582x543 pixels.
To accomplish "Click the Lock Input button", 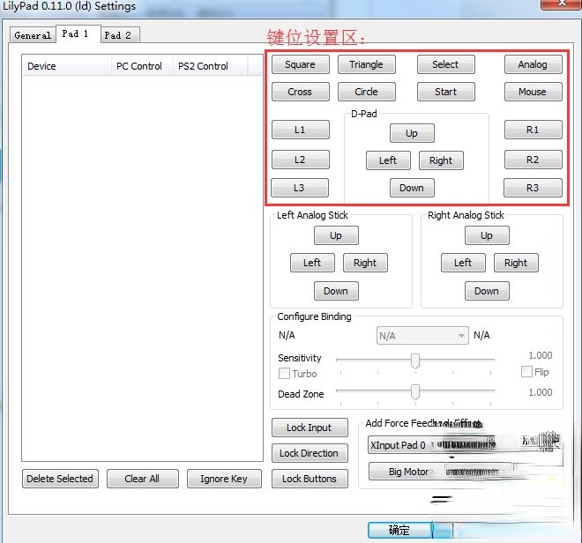I will pyautogui.click(x=310, y=428).
